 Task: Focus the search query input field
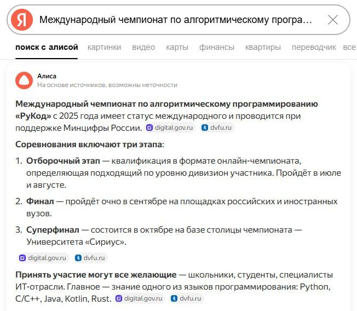pos(176,20)
